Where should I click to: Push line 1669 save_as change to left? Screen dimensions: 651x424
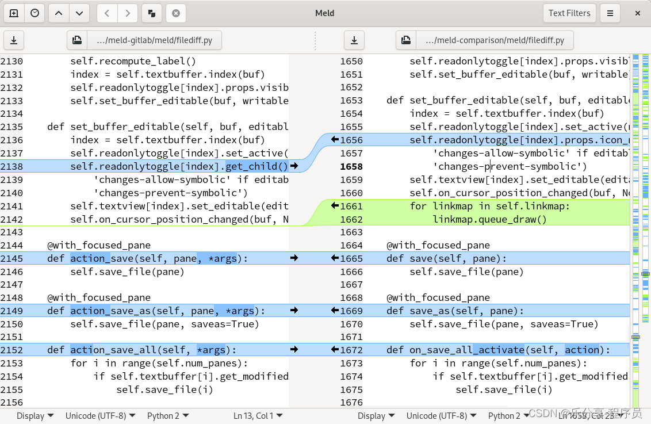(x=335, y=311)
